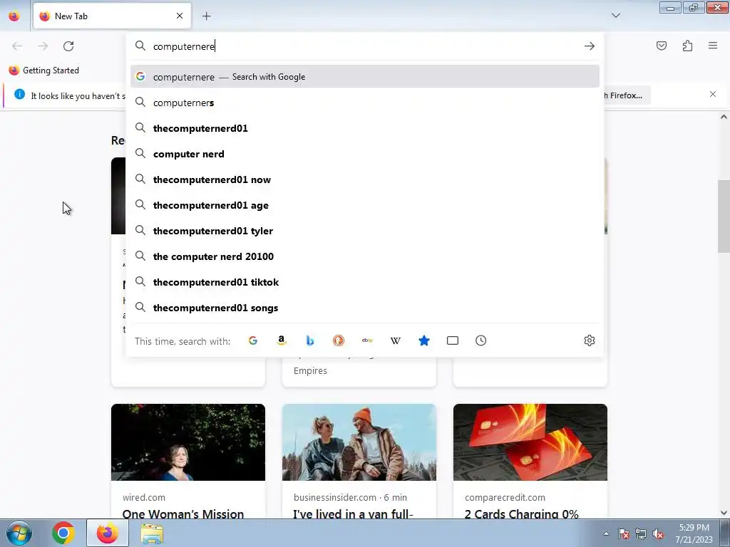Select suggestion 'thecomputernerd01 tyler'
This screenshot has height=547, width=730.
[x=365, y=230]
